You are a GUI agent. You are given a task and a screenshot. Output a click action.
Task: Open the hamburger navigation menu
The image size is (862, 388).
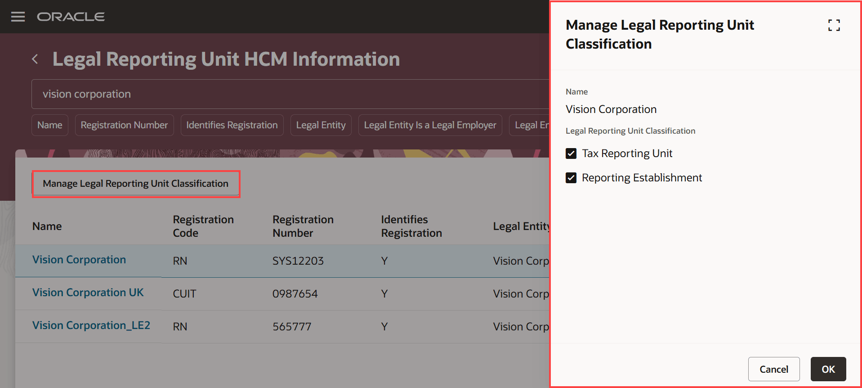click(x=18, y=17)
